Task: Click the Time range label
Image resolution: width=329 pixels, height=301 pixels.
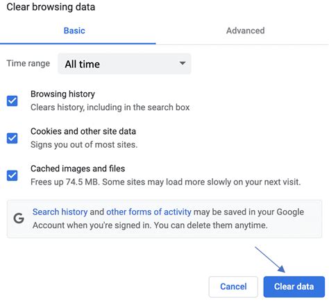Action: coord(28,63)
